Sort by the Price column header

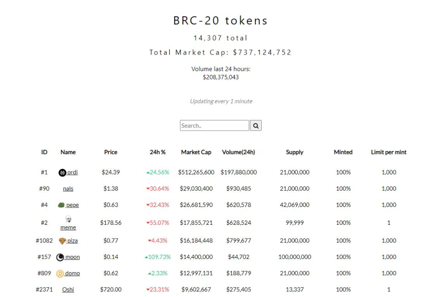point(110,152)
